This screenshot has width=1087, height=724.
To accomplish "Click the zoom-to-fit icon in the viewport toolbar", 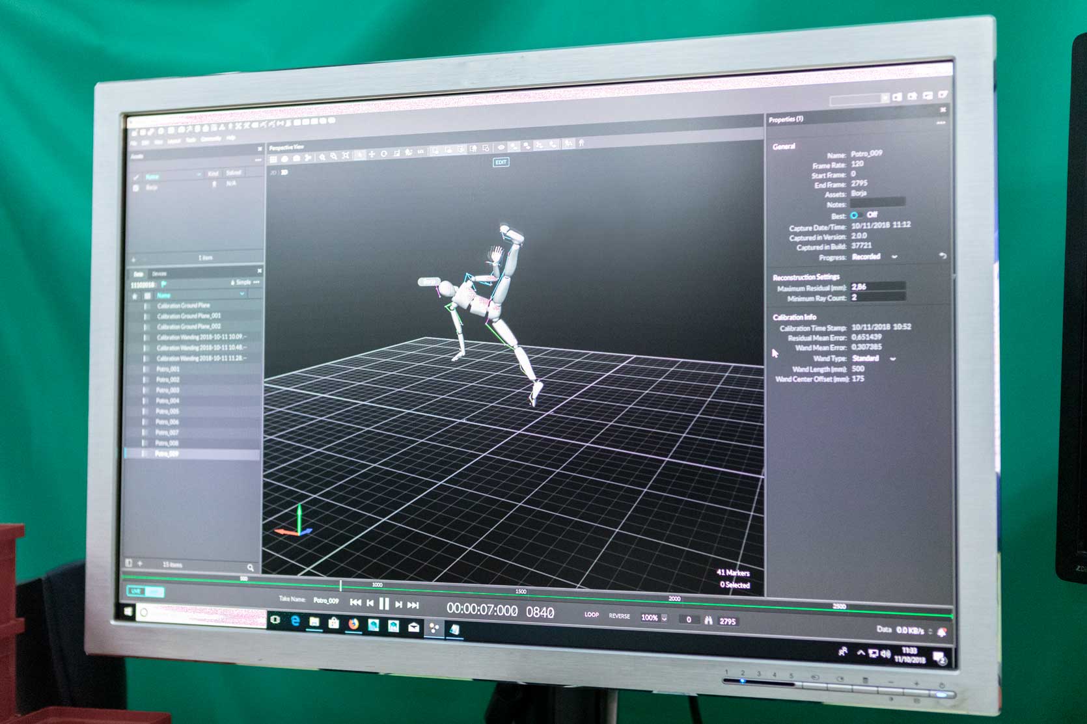I will 346,155.
